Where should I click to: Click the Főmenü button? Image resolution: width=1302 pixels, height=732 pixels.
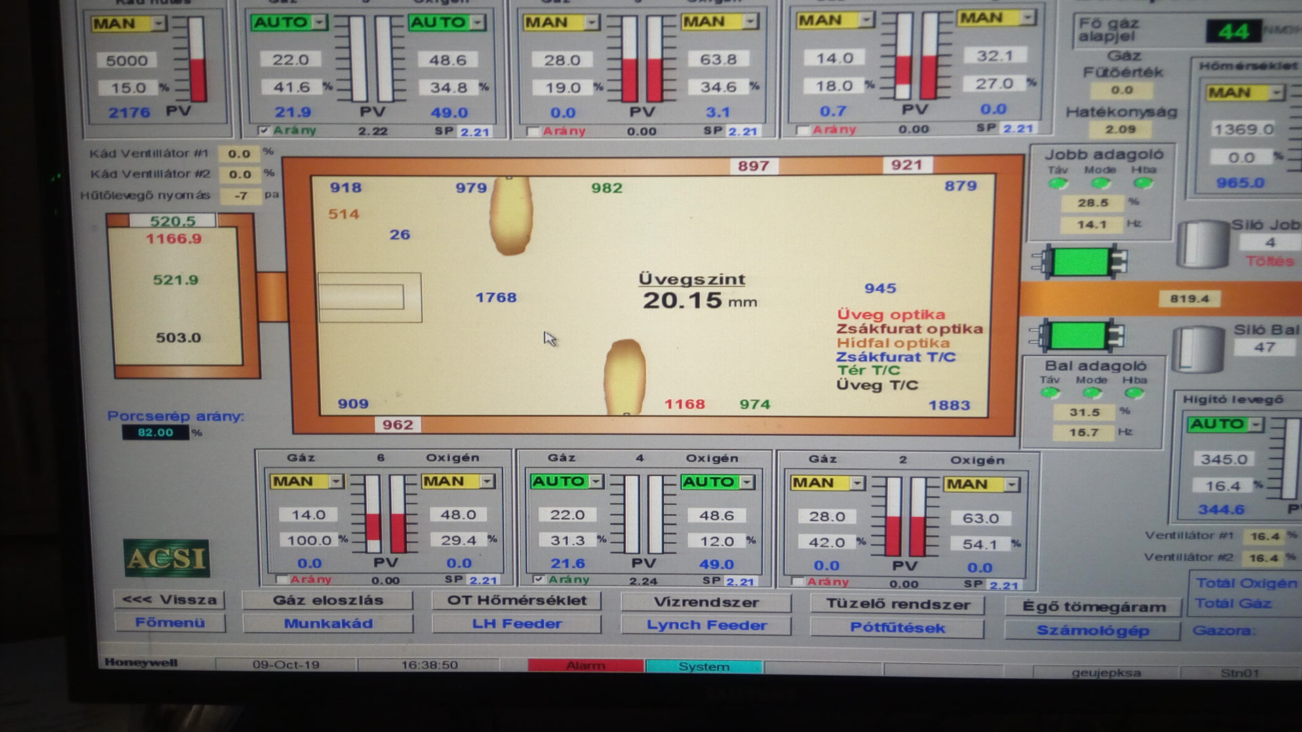coord(170,622)
